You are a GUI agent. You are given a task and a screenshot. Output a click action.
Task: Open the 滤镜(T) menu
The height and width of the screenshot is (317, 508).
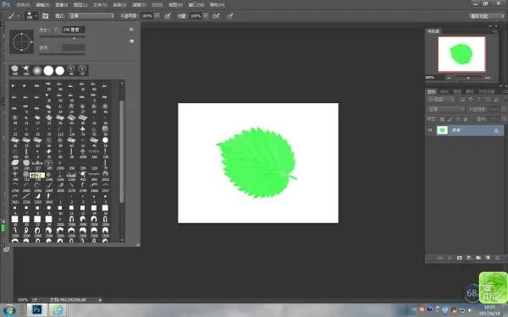point(139,5)
